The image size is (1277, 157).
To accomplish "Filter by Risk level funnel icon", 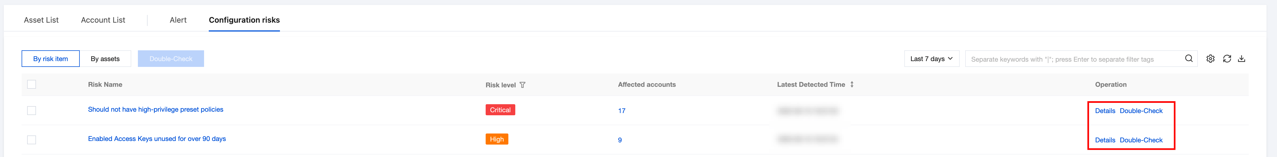I will (522, 85).
